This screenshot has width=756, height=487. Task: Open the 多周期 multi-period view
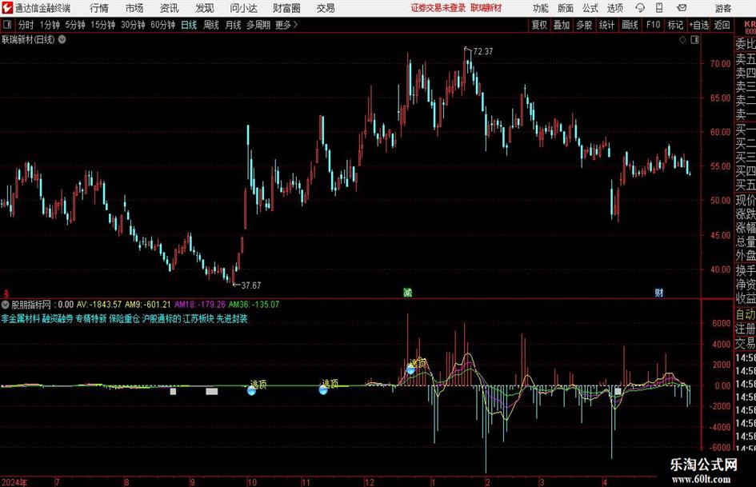(x=258, y=25)
